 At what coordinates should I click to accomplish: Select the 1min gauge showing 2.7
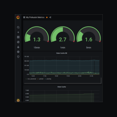tap(63, 34)
